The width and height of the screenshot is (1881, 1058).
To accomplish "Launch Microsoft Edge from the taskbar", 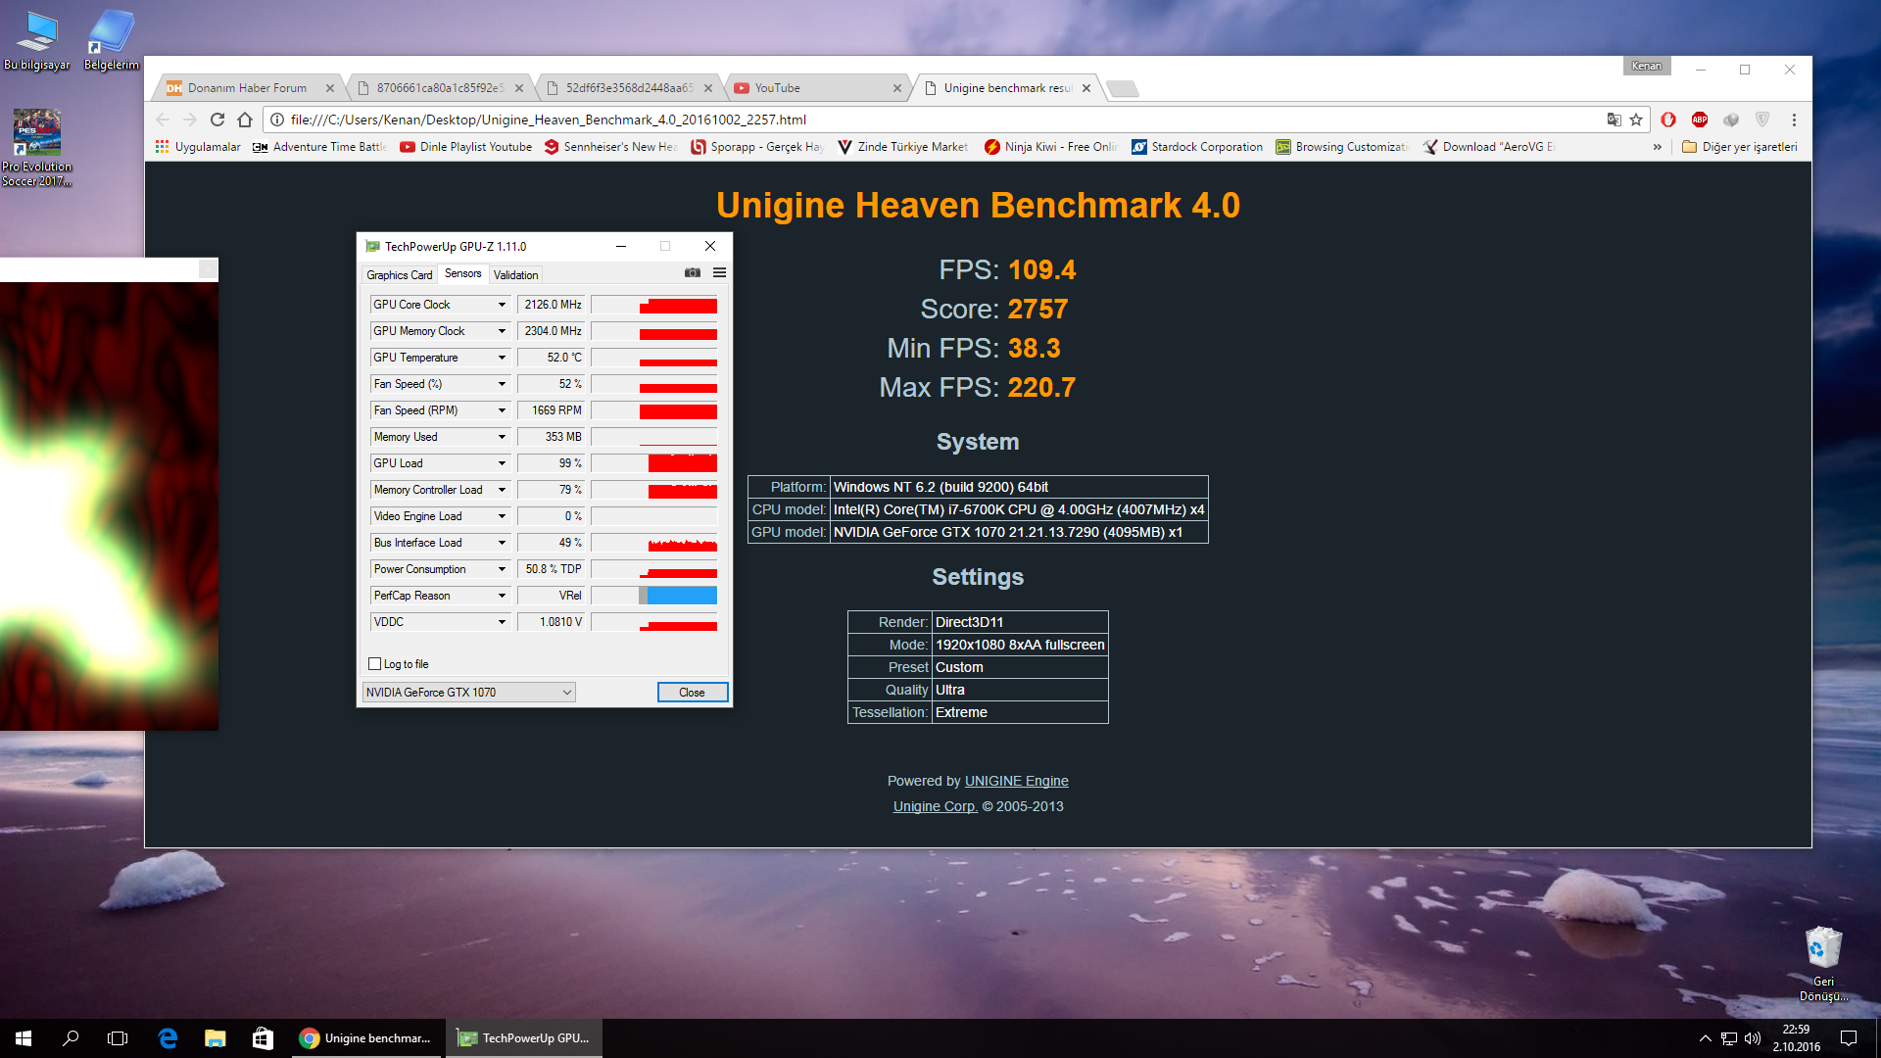I will pyautogui.click(x=168, y=1038).
